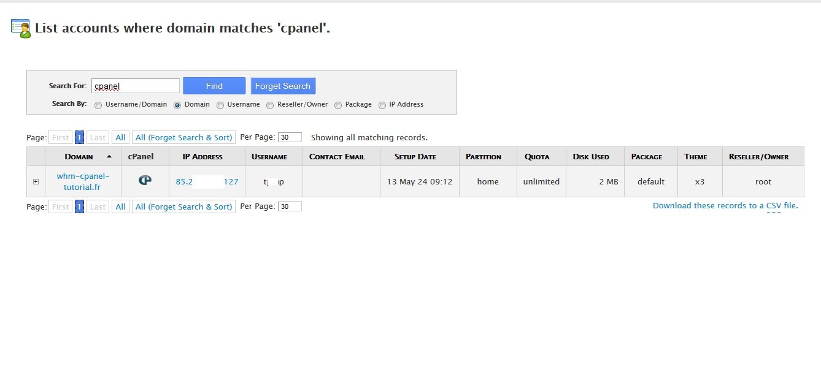Click top pagination page 1 button

[79, 137]
